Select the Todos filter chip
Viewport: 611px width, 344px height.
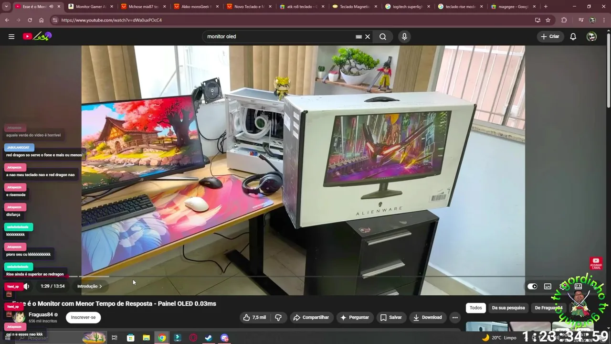click(476, 308)
